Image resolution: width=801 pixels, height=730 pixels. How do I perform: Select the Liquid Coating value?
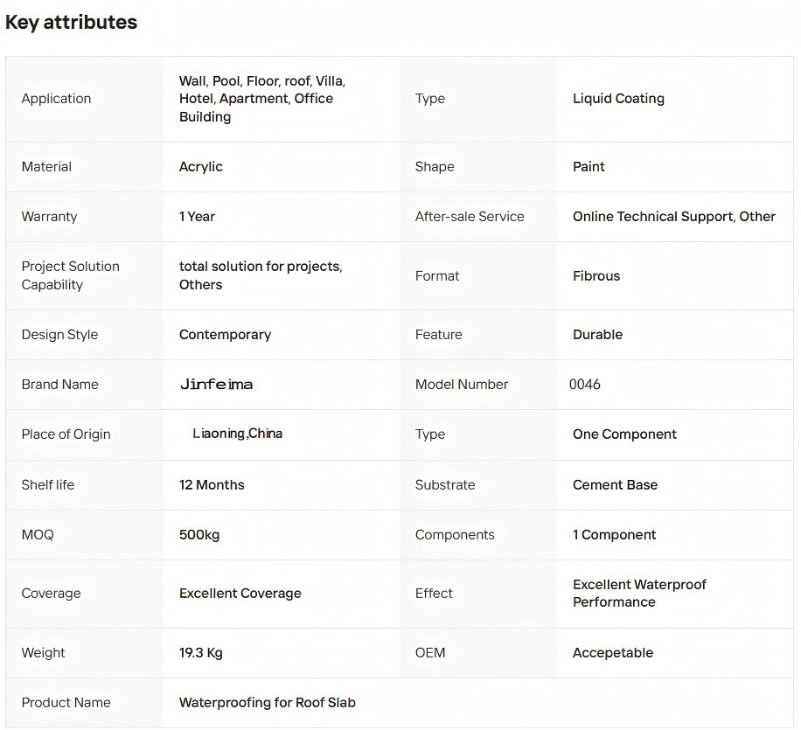[618, 99]
